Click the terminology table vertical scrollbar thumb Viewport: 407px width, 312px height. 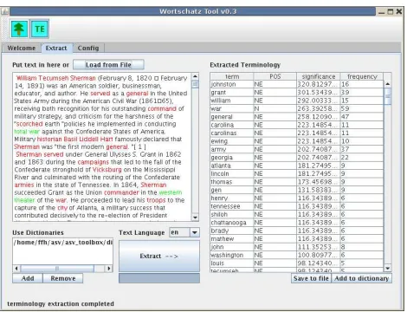[x=387, y=96]
